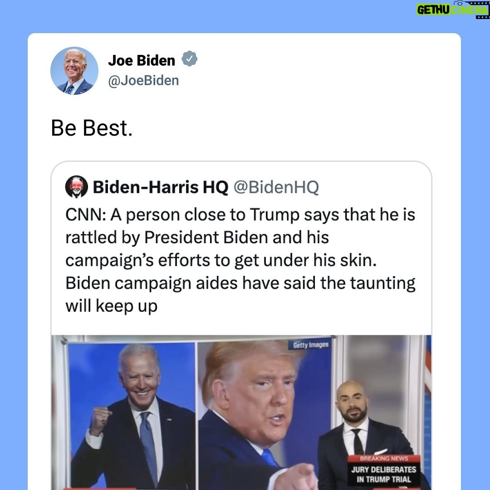
Task: Open the Biden-Harris HQ avatar icon
Action: pyautogui.click(x=76, y=186)
